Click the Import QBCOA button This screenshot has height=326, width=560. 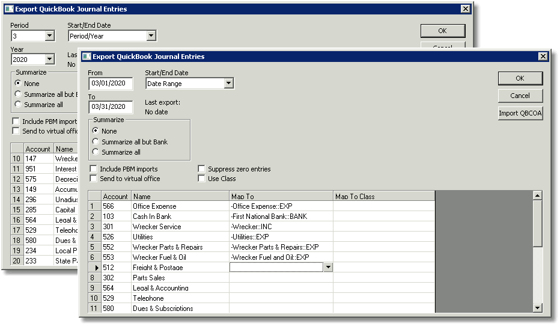520,113
